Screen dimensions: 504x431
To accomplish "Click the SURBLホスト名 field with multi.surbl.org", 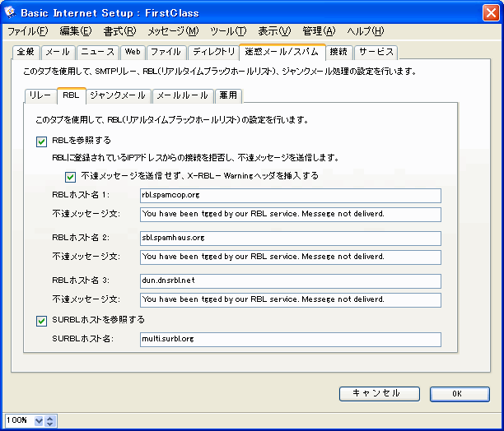I will [x=290, y=339].
